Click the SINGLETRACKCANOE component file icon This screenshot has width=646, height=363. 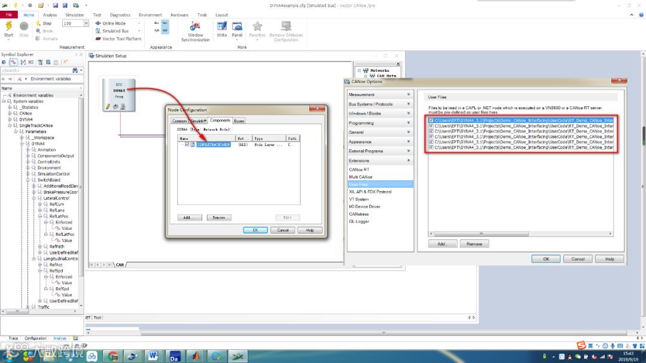(193, 144)
